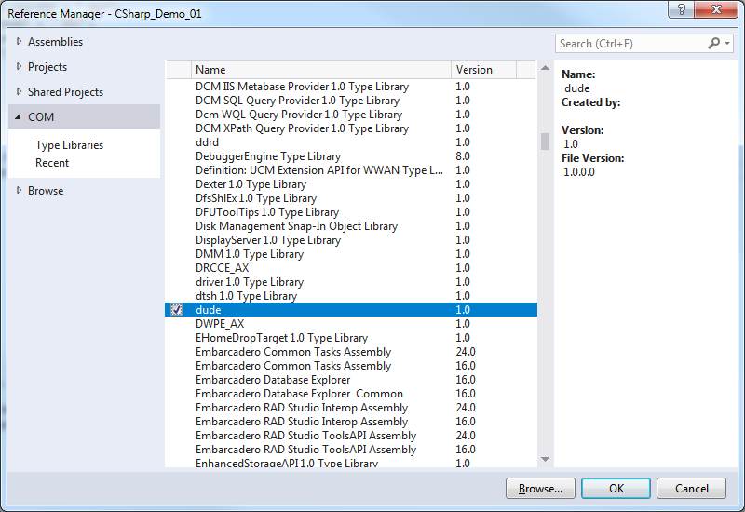
Task: Click the scrollbar up arrow
Action: [545, 68]
